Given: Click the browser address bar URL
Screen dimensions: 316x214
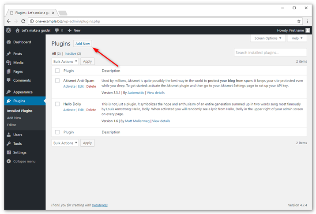Looking at the screenshot, I should click(x=68, y=21).
